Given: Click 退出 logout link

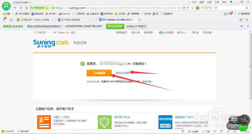Looking at the screenshot, I should pos(73,33).
